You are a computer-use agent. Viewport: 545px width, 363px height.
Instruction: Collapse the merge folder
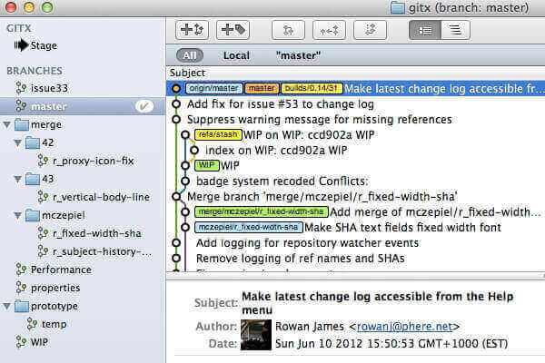click(x=7, y=124)
